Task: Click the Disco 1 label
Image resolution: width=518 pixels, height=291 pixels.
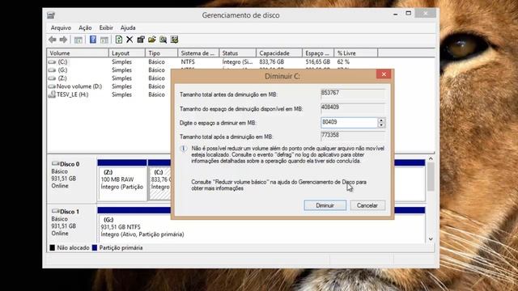Action: coord(70,212)
